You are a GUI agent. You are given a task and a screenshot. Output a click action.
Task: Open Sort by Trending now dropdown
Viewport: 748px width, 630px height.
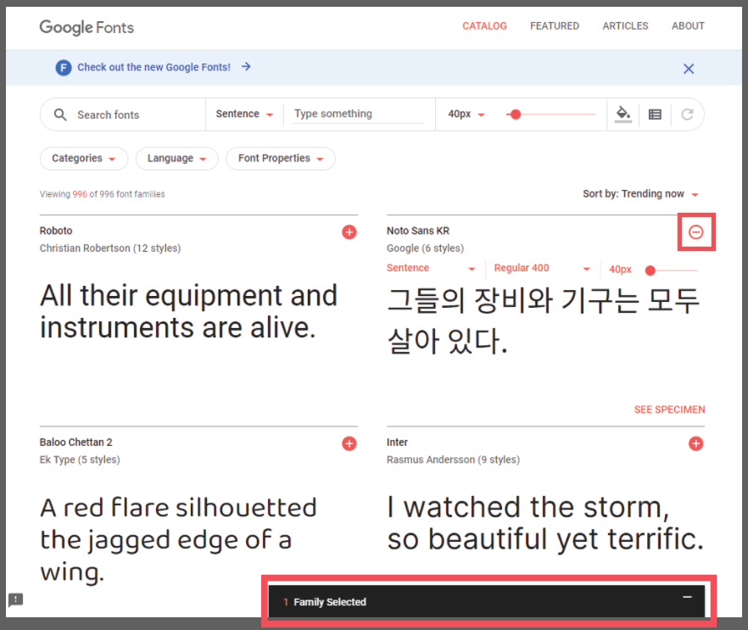click(x=640, y=193)
